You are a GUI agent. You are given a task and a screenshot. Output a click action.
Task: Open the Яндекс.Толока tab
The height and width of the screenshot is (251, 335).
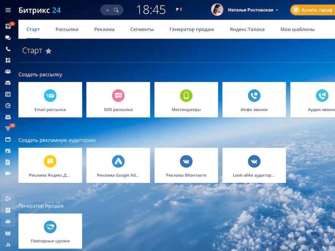coord(247,29)
